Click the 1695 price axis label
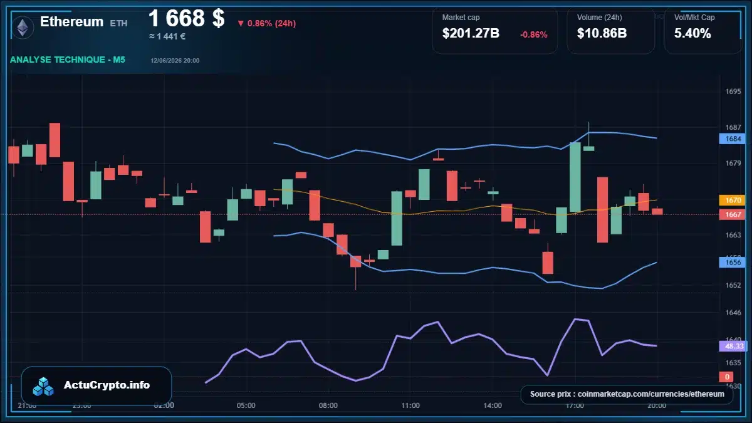Viewport: 752px width, 423px height. tap(733, 91)
